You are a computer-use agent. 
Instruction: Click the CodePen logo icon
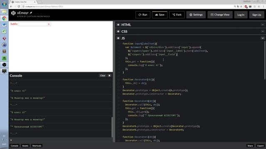(x=13, y=13)
